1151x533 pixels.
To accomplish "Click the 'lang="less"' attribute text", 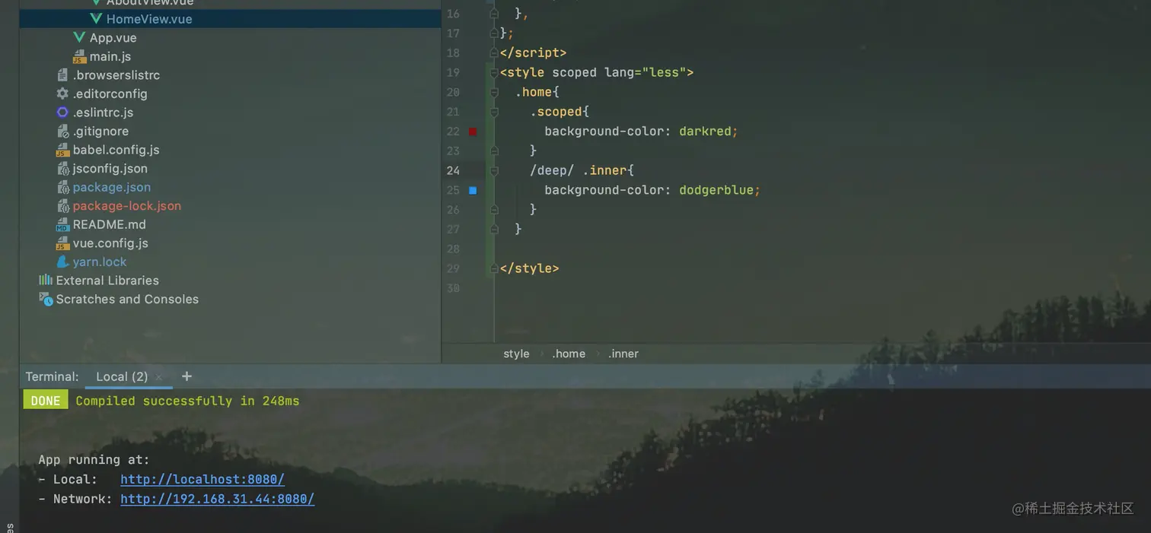I will (x=646, y=72).
